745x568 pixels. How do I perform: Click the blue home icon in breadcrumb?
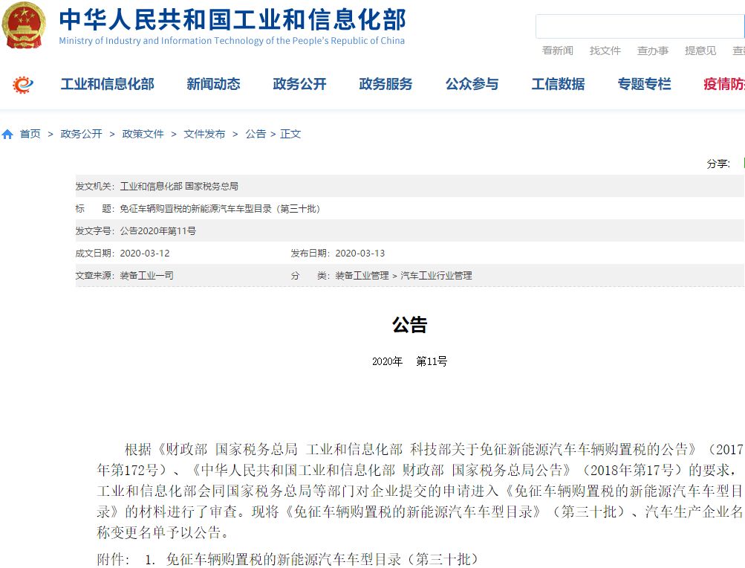click(7, 134)
